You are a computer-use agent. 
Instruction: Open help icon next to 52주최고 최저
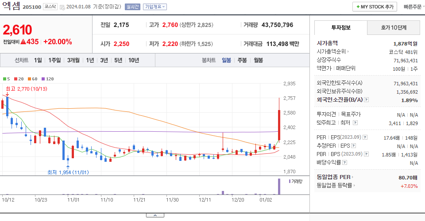355,123
